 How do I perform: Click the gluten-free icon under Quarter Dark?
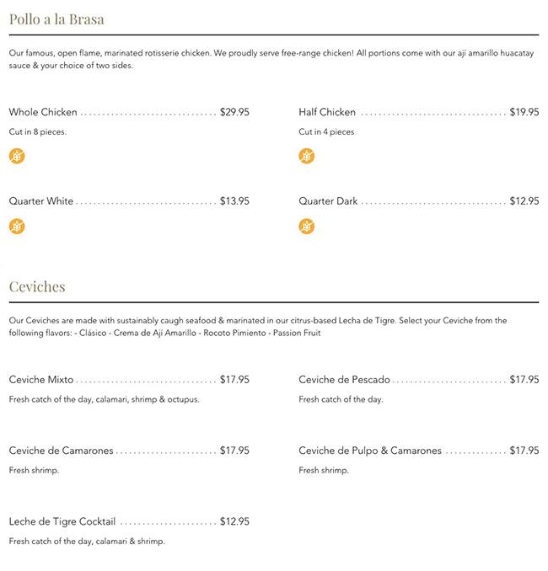307,227
